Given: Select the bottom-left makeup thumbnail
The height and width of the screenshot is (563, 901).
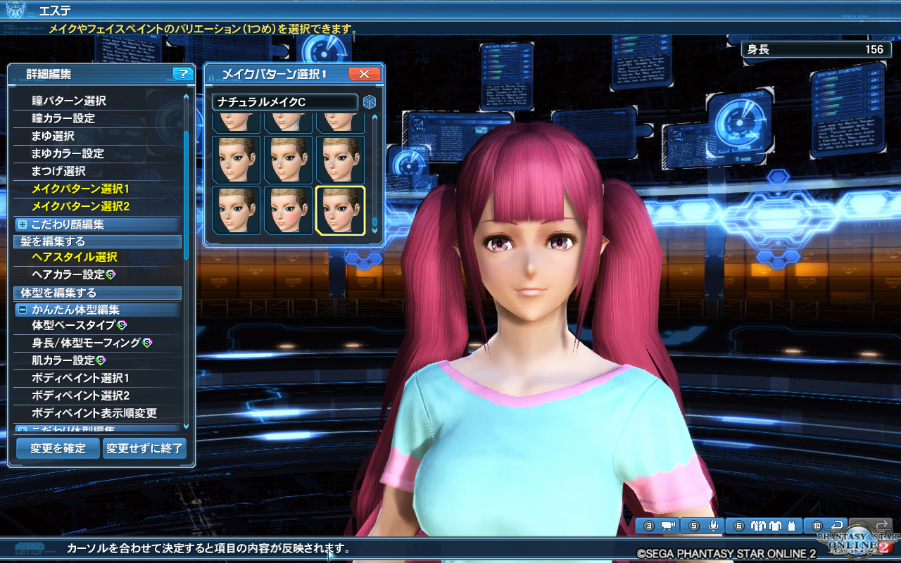Looking at the screenshot, I should (236, 210).
